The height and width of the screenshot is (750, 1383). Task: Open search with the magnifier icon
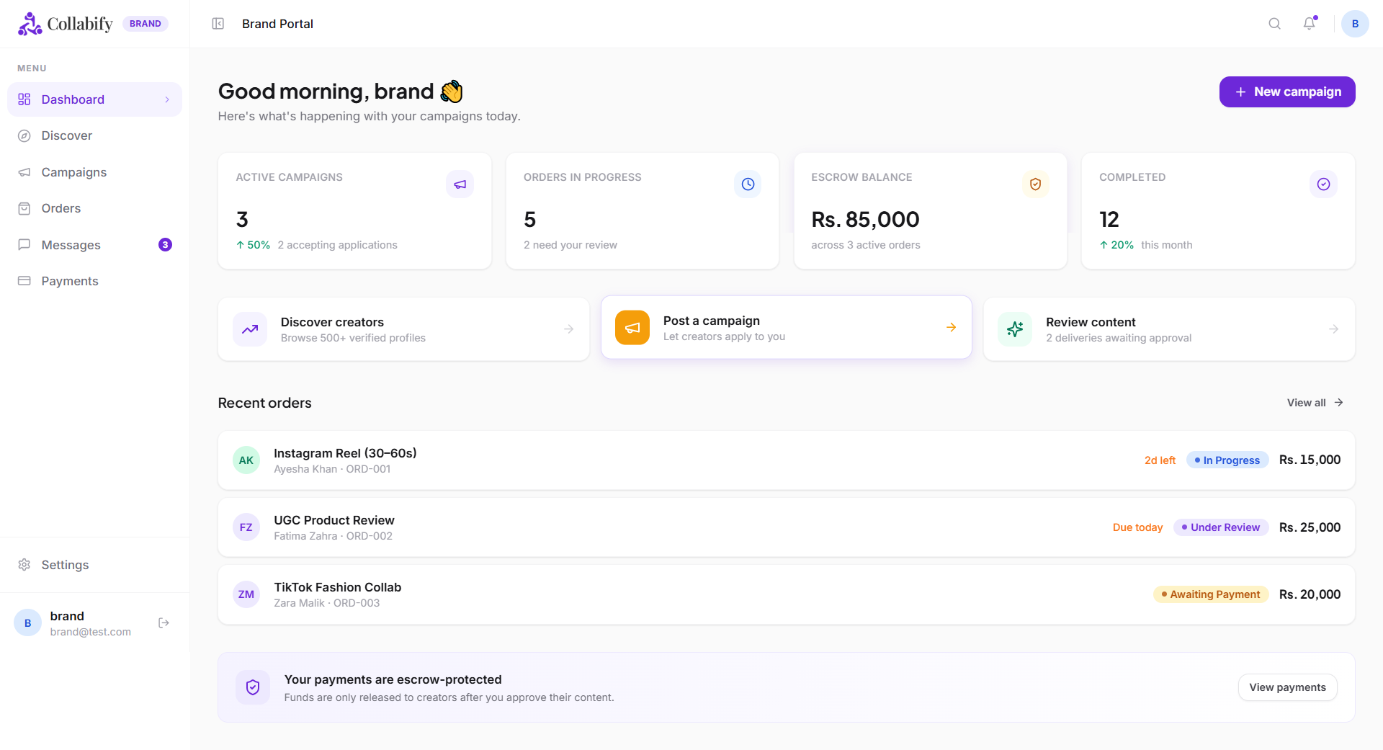tap(1274, 24)
